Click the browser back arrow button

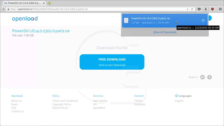(x=3, y=9)
